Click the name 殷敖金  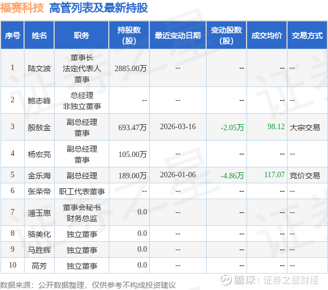pos(39,127)
